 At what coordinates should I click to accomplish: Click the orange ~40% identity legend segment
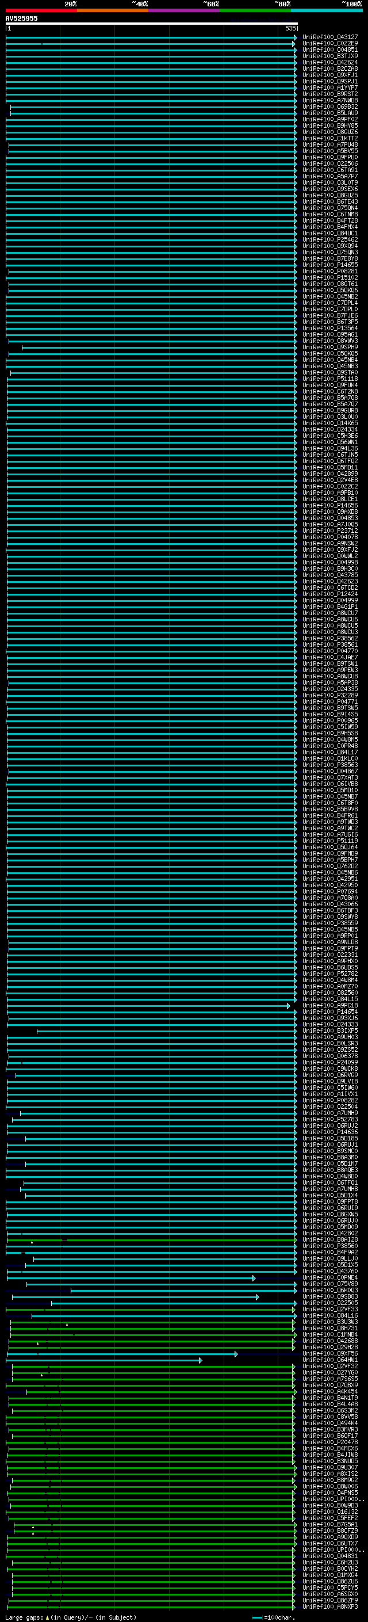point(113,10)
